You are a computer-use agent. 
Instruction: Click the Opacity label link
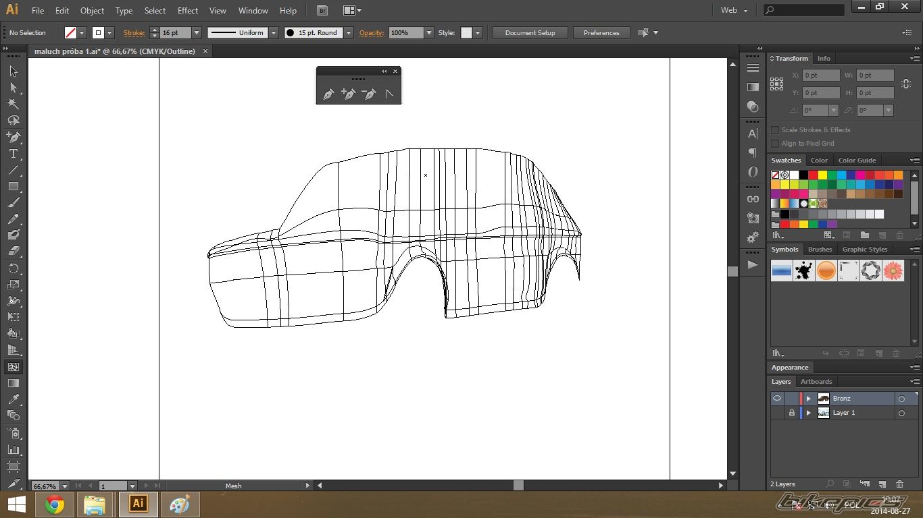(x=372, y=32)
